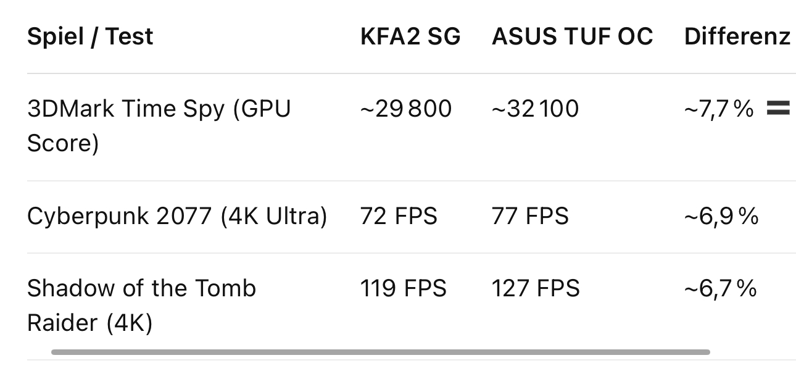796x371 pixels.
Task: Click the word 'Score)' in the first row
Action: coord(63,144)
